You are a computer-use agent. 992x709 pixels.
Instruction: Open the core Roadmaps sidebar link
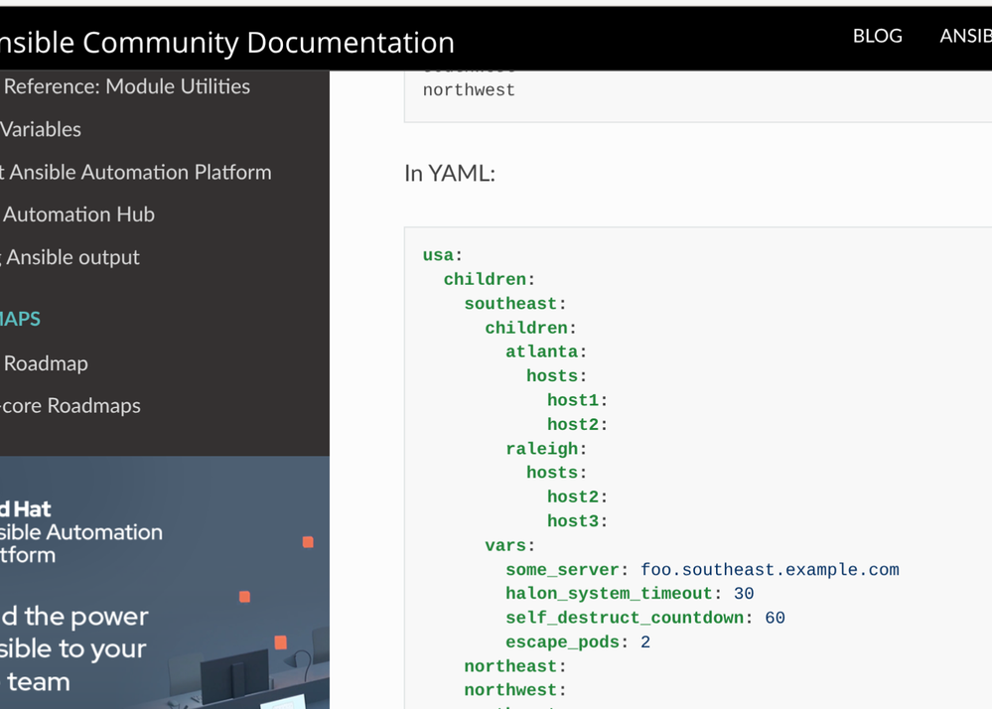point(70,406)
